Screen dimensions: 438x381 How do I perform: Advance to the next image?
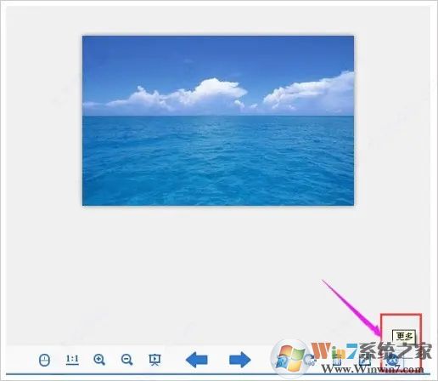(x=240, y=360)
